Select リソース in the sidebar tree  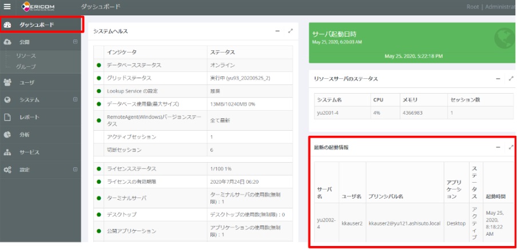[x=26, y=56]
